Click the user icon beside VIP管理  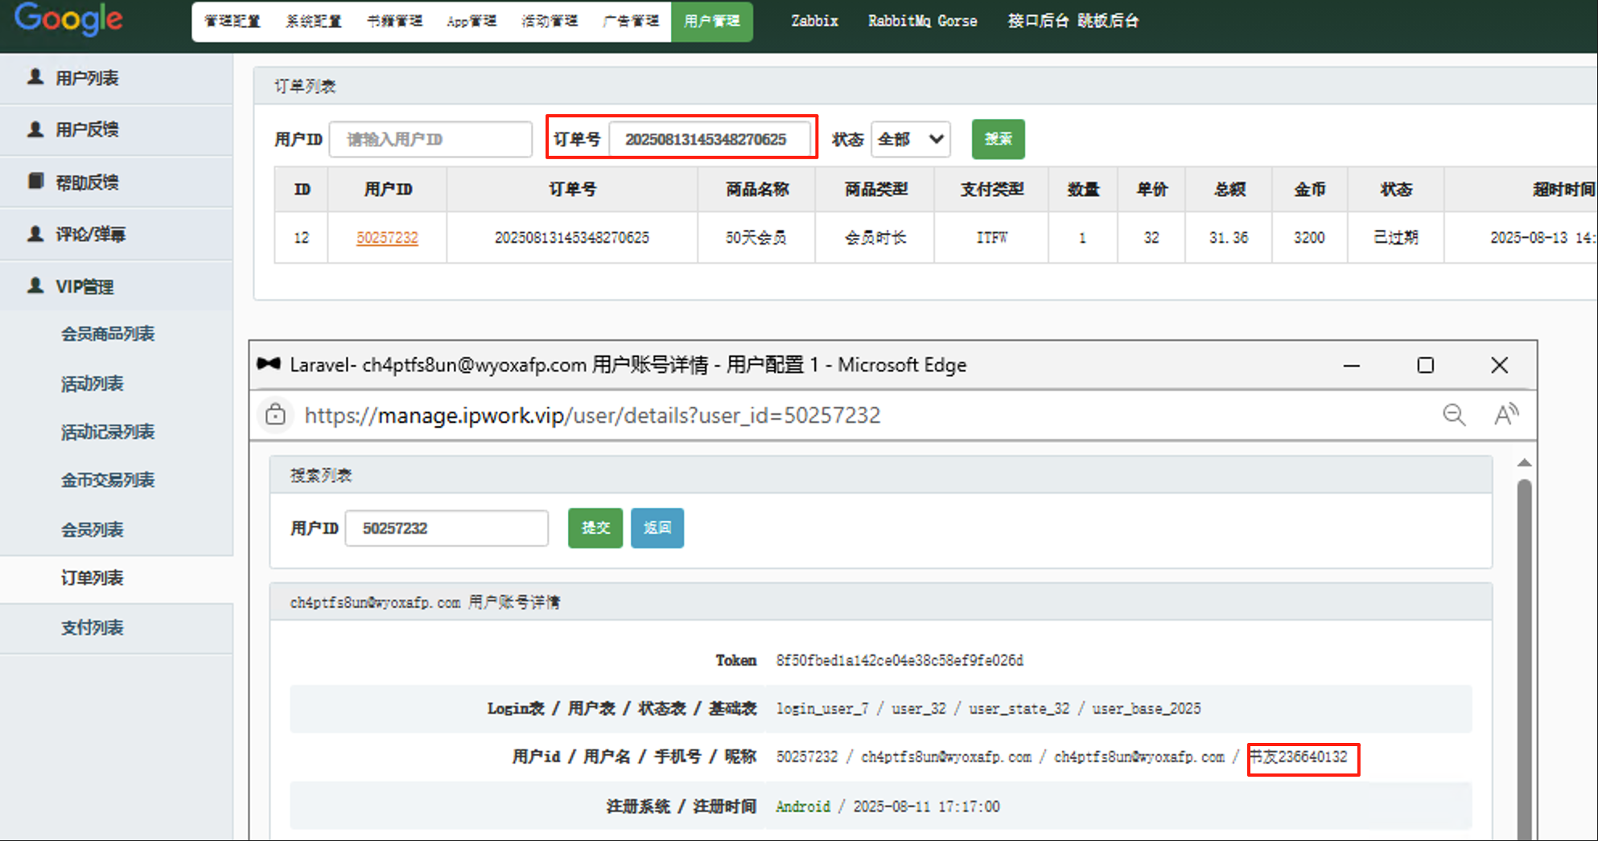point(35,285)
